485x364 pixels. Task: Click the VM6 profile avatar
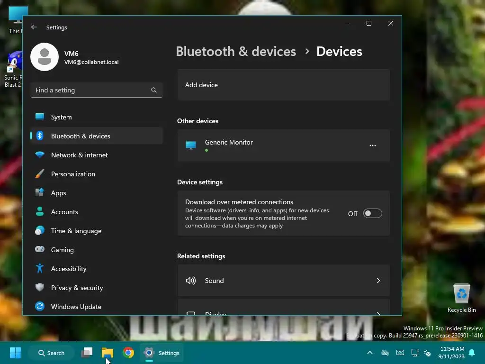[45, 57]
